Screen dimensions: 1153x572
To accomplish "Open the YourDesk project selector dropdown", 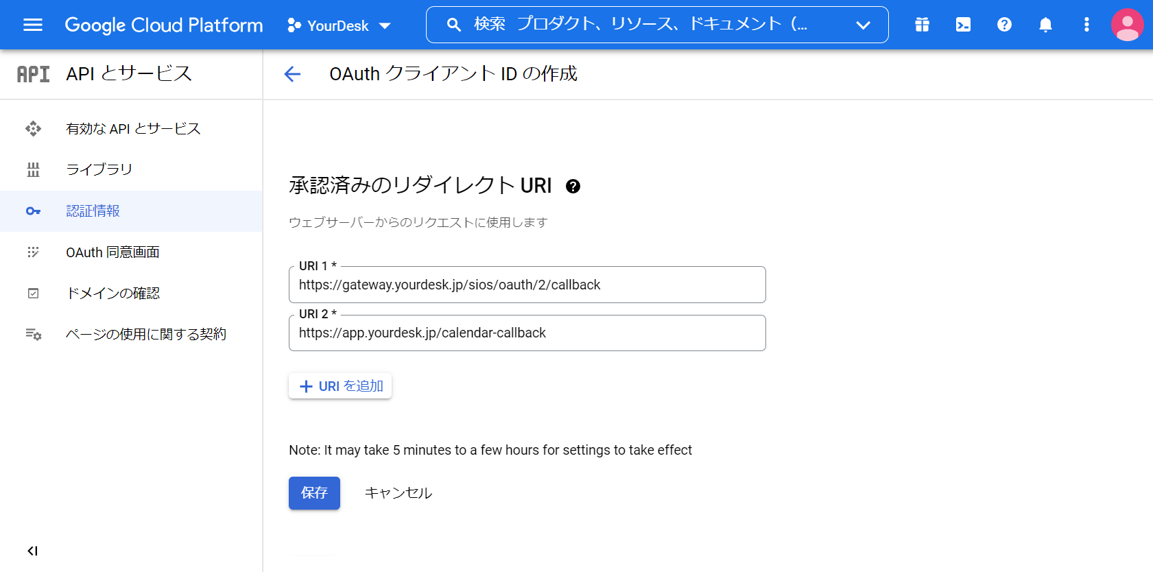I will [x=339, y=25].
